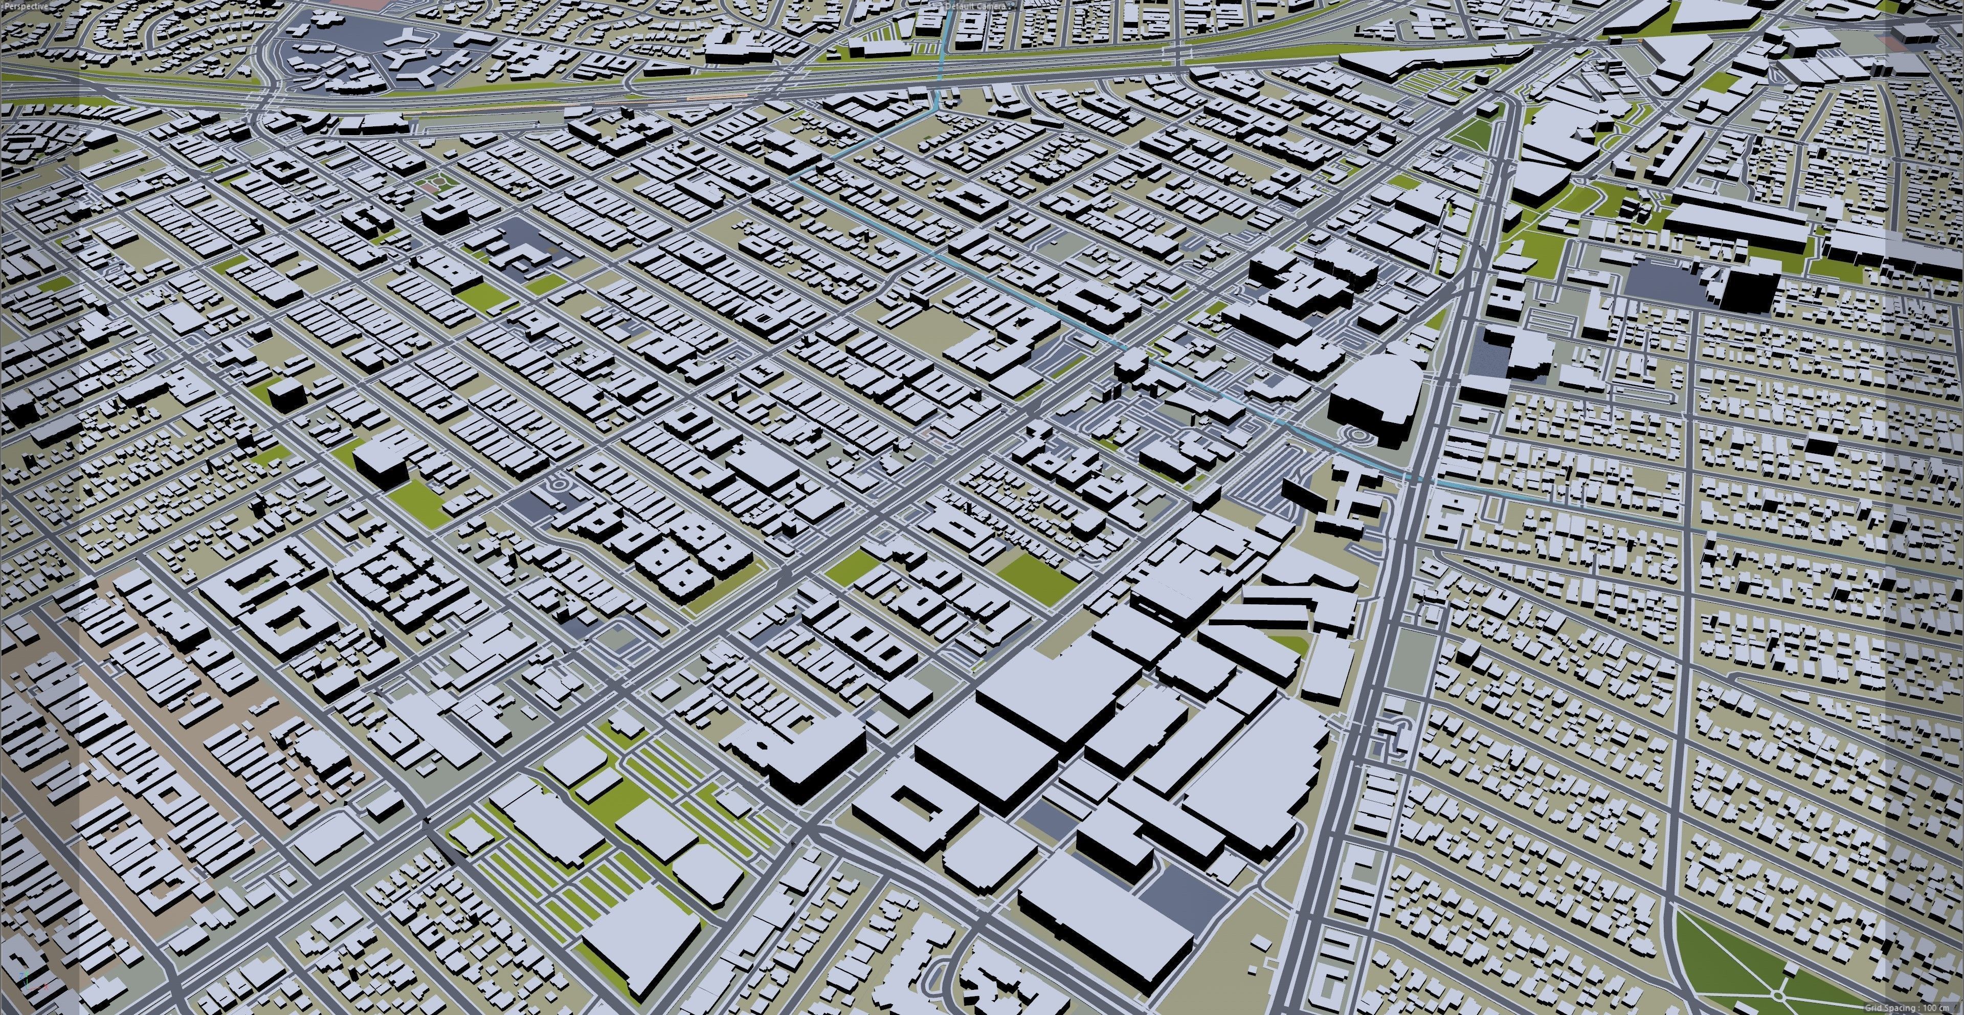Screen dimensions: 1964x1015
Task: Click the Default Camera label
Action: pyautogui.click(x=976, y=6)
